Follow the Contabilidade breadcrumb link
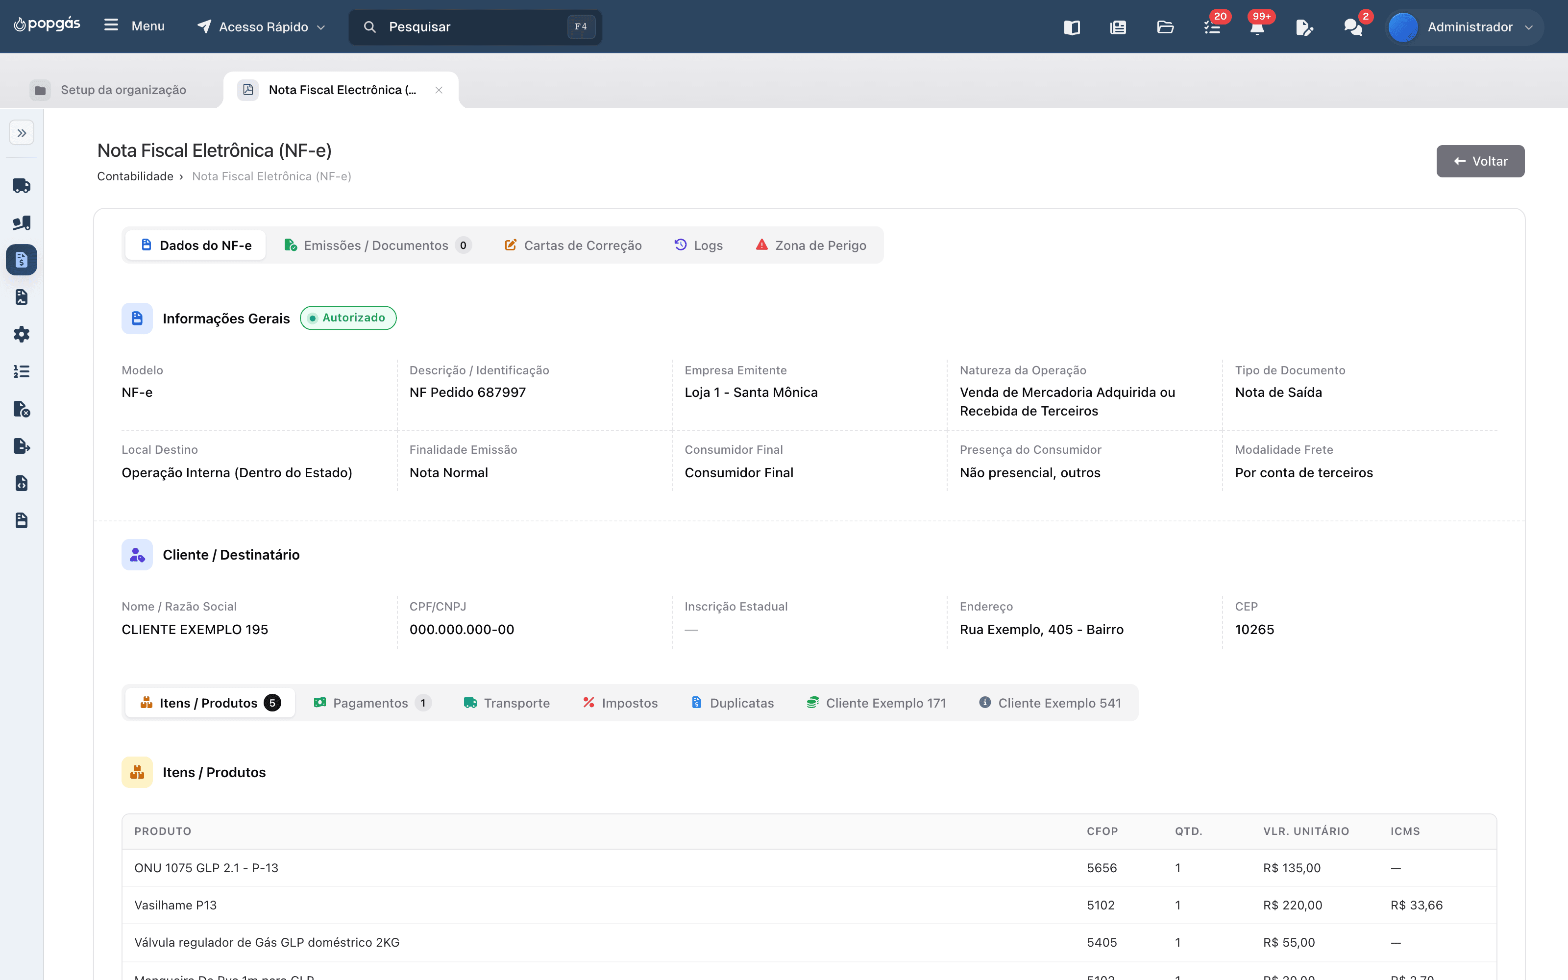Screen dimensions: 1568x980 pos(135,176)
